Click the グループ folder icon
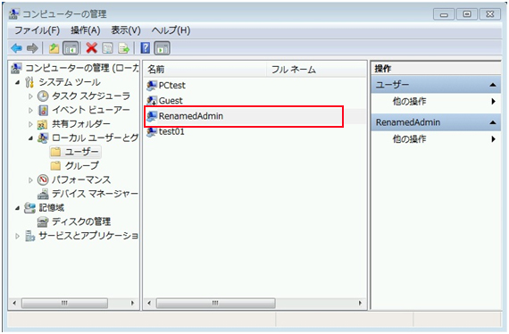This screenshot has width=509, height=334. 55,165
